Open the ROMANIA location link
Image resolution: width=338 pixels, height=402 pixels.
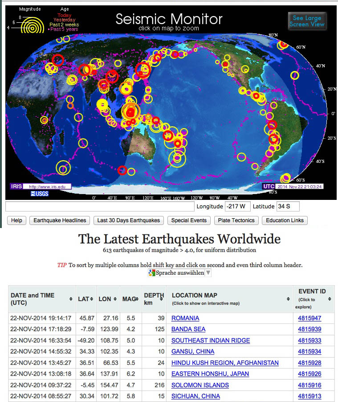click(x=185, y=318)
